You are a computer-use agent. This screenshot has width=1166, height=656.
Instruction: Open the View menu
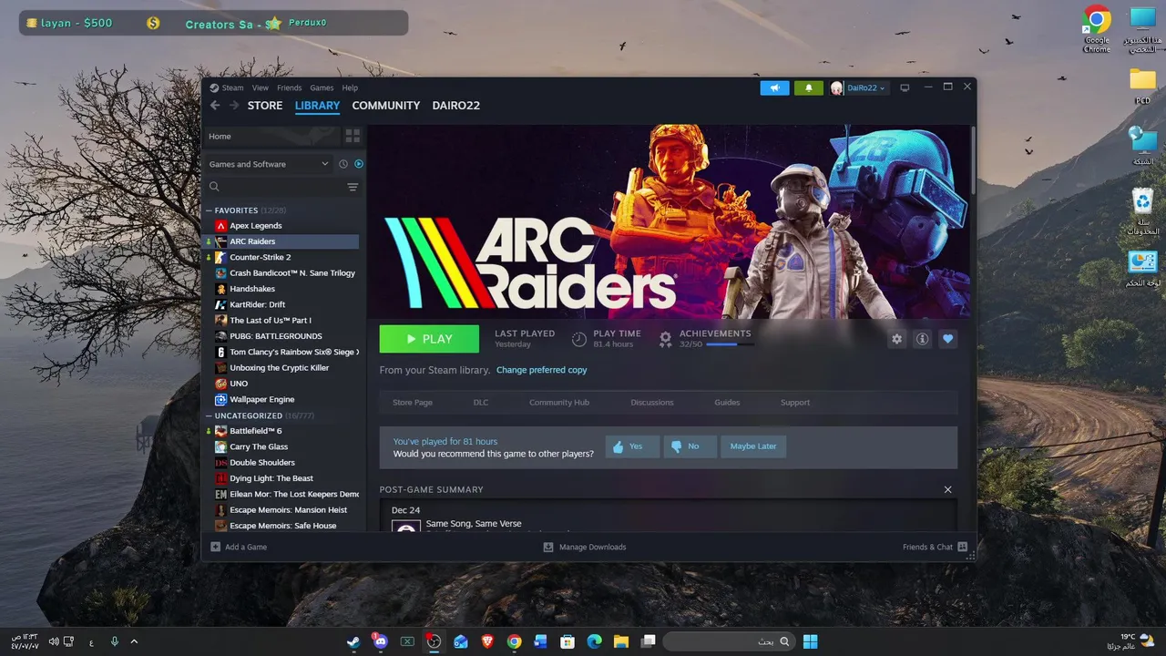pyautogui.click(x=261, y=87)
